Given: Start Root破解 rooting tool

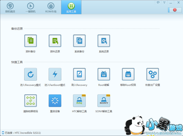Looking at the screenshot, I should (104, 74).
